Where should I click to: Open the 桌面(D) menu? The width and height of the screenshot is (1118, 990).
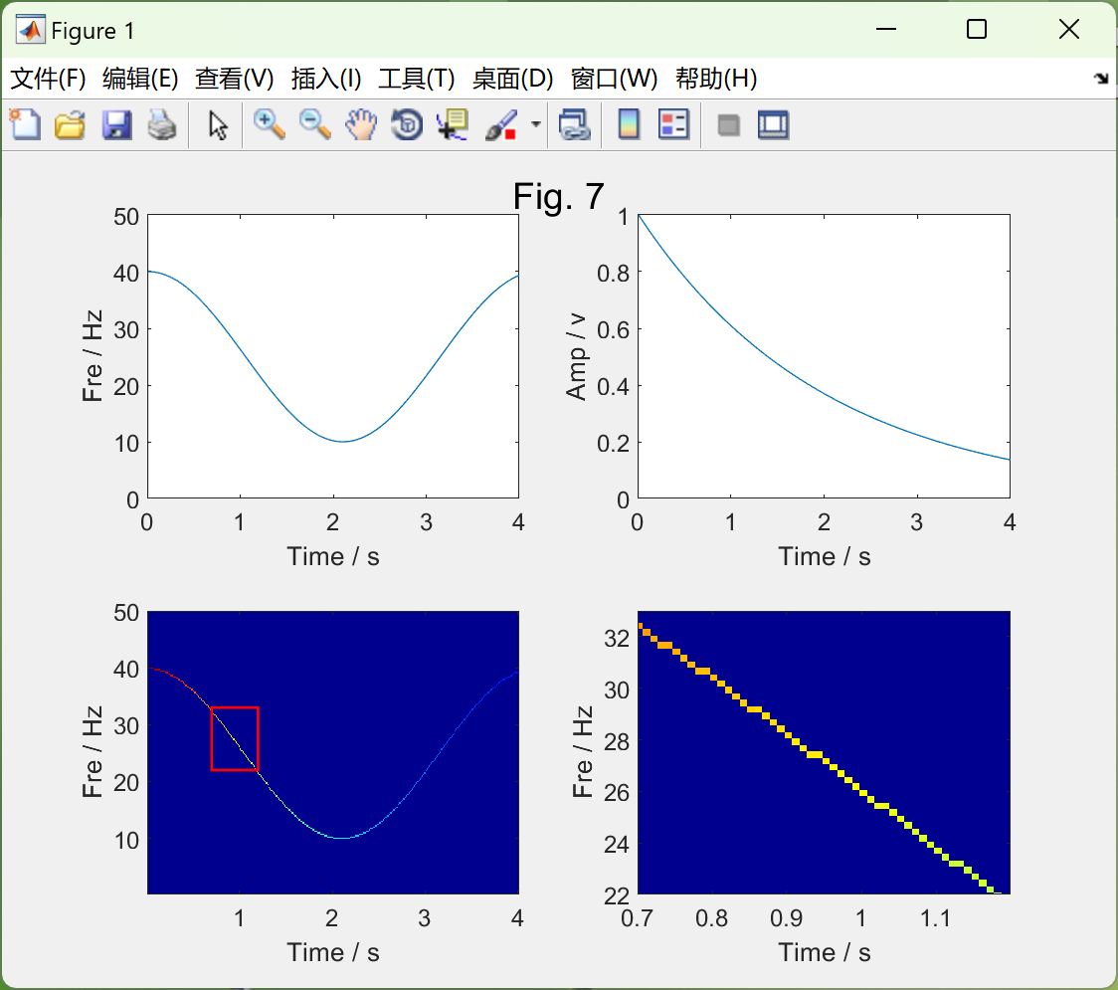(512, 79)
